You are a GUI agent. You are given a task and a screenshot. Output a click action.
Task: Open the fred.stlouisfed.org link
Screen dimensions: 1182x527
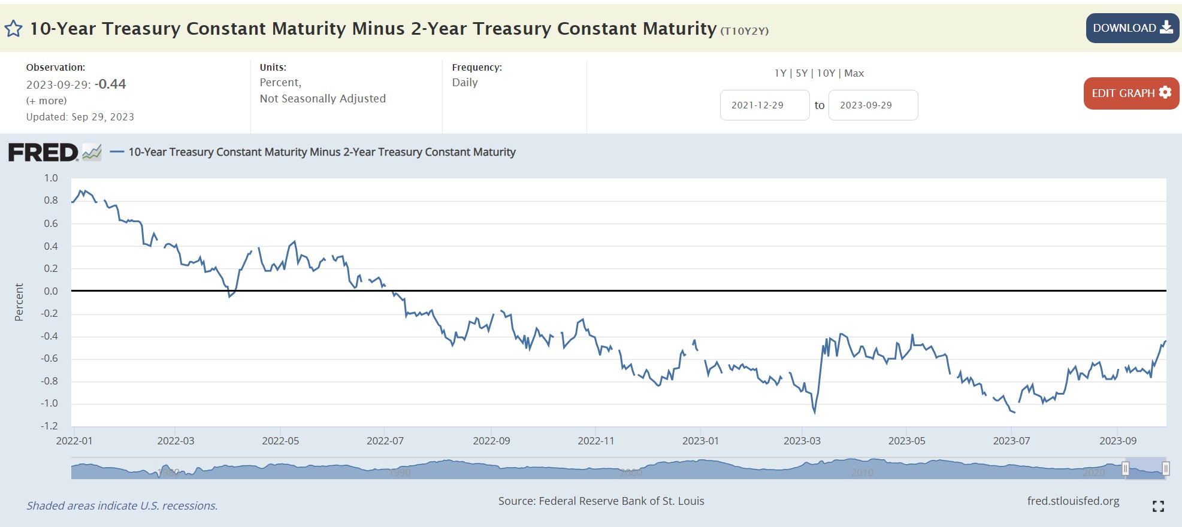(x=1073, y=501)
